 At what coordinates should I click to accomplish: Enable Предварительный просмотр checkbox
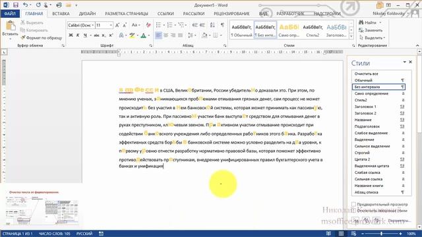point(354,204)
